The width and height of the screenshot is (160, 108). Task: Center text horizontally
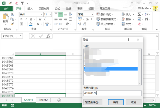click(61, 19)
